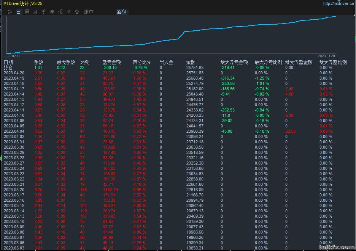Viewport: 356px width, 251px height.
Task: Click the profit value 469.74
Action: tap(109, 99)
